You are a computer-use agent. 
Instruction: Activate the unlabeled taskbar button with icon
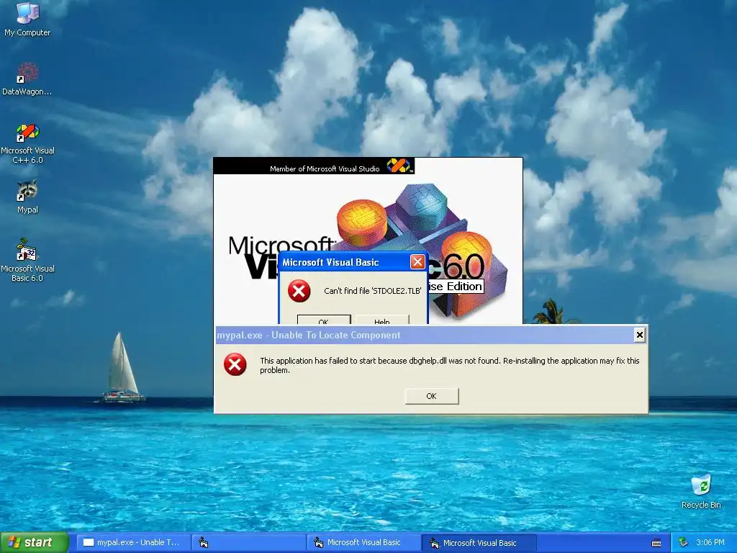coord(248,542)
